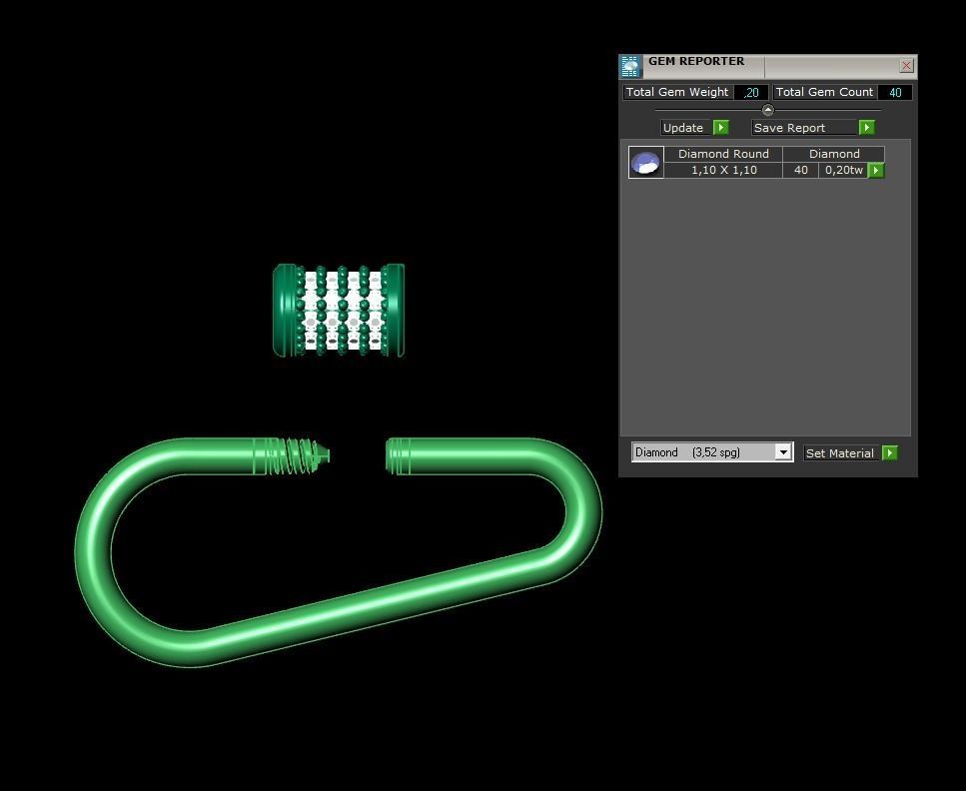Click the Total Gem Count value field

894,93
